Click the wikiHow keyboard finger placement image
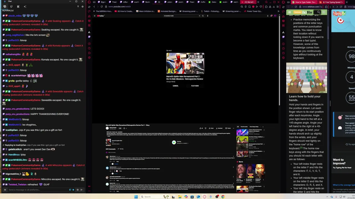Screen dimensions: 355x199 306,78
